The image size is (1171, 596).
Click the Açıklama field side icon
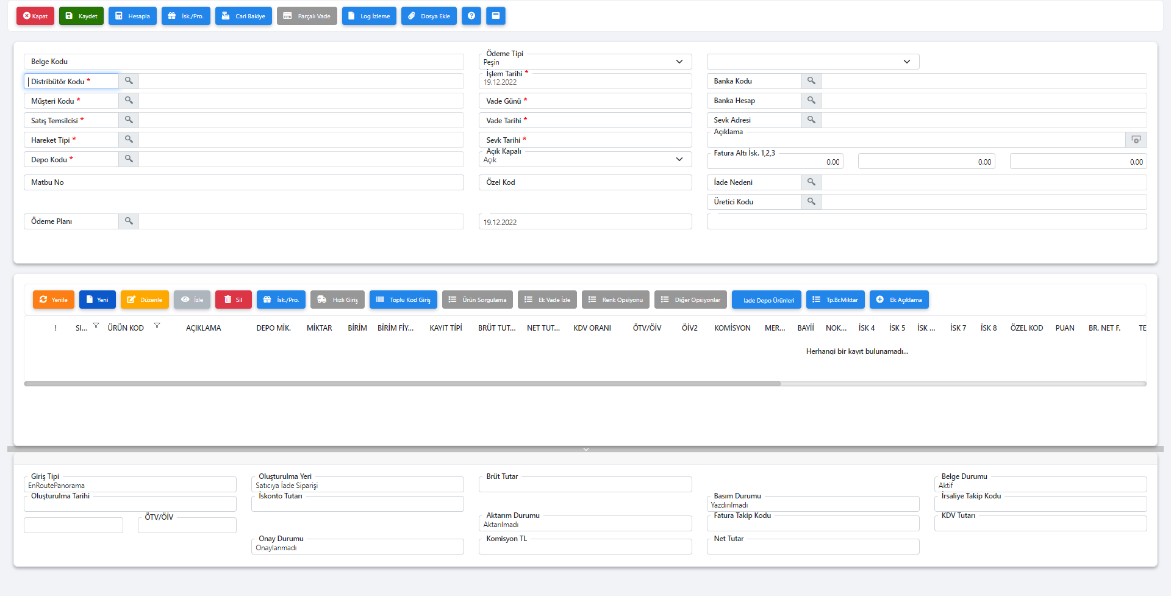point(1136,140)
